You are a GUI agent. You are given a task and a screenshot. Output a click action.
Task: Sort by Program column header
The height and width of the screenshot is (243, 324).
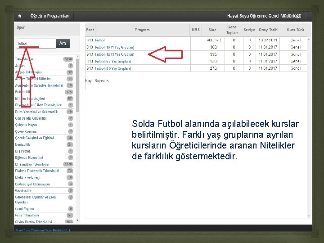tap(142, 30)
